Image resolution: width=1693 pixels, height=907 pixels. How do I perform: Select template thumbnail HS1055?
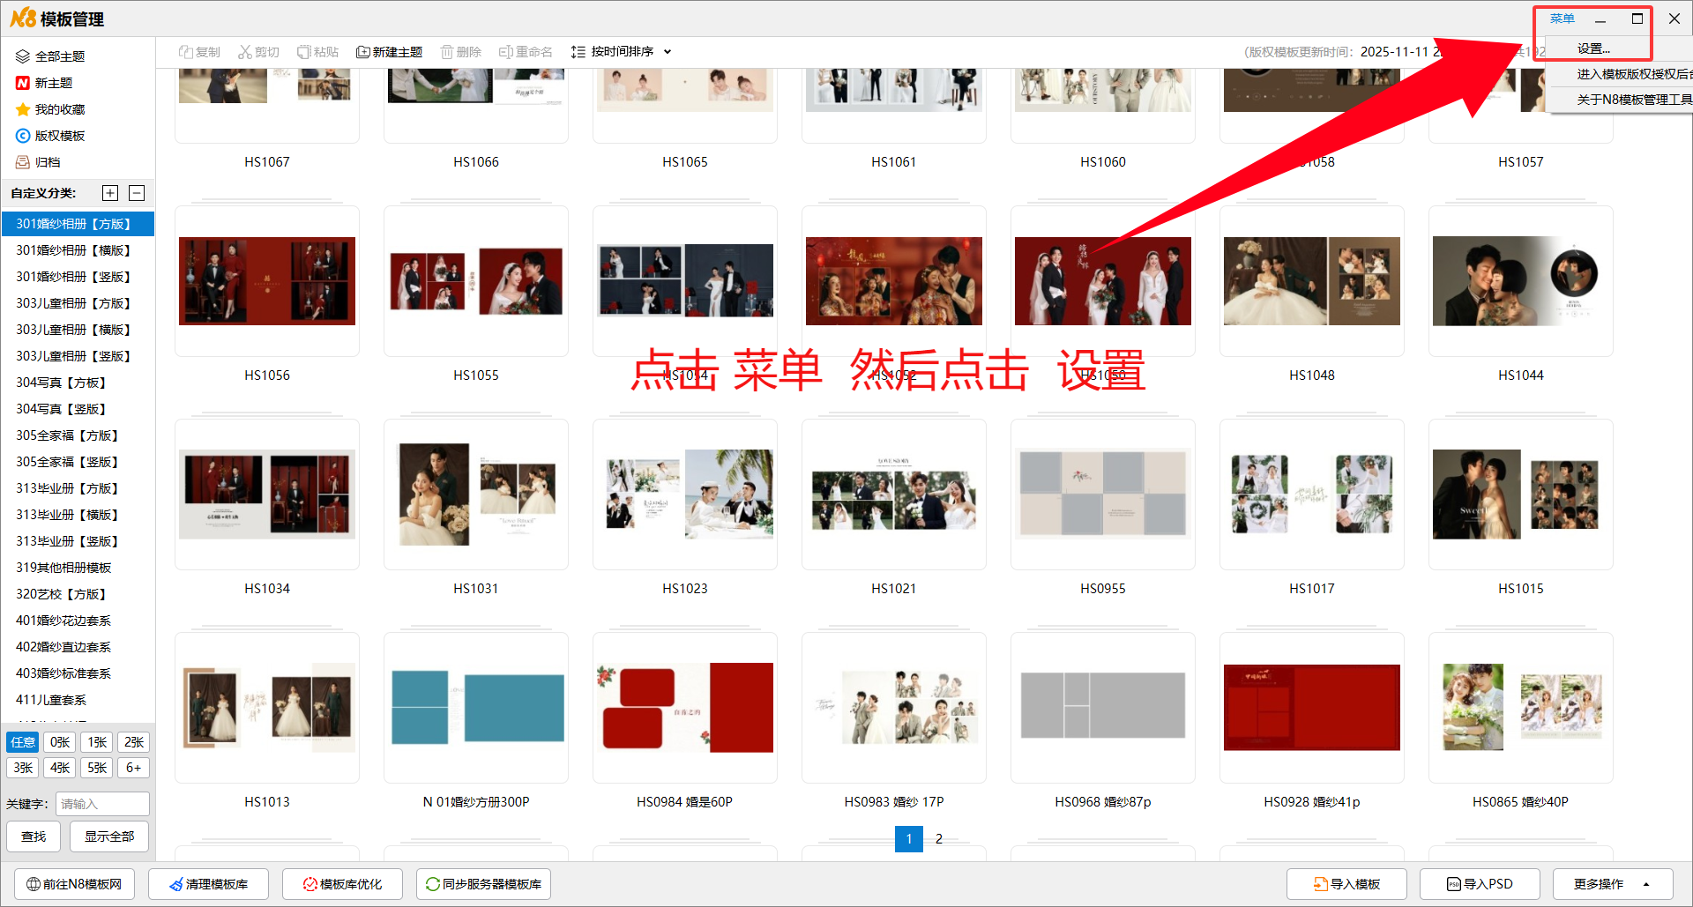pos(476,281)
